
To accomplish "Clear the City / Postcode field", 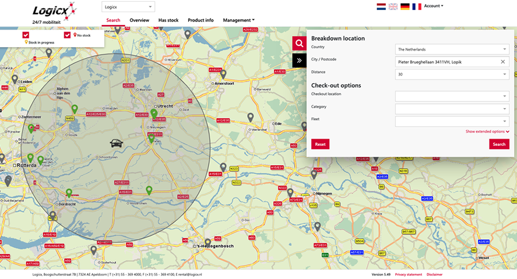I will (502, 62).
